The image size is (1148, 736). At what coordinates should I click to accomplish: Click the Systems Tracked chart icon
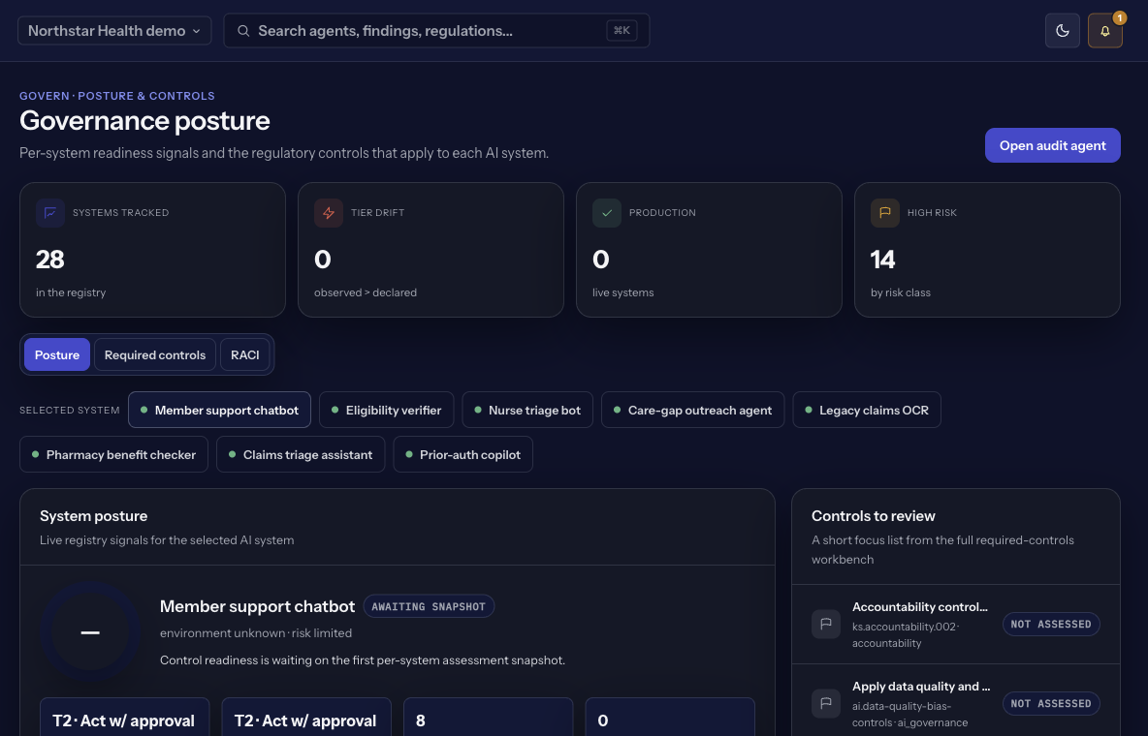(49, 213)
